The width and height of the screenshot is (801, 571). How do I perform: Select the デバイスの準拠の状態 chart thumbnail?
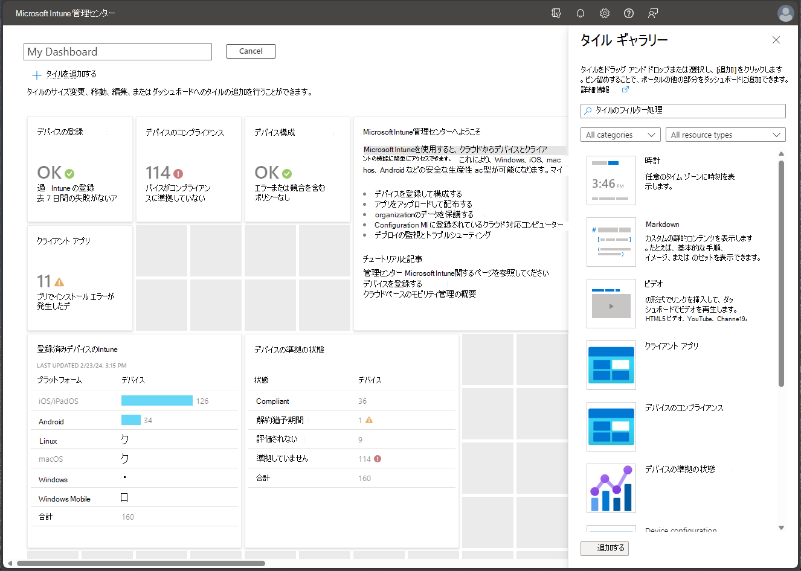(611, 488)
